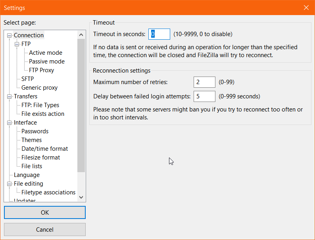Click the tree scrollbar down arrow
The height and width of the screenshot is (240, 315).
(81, 197)
